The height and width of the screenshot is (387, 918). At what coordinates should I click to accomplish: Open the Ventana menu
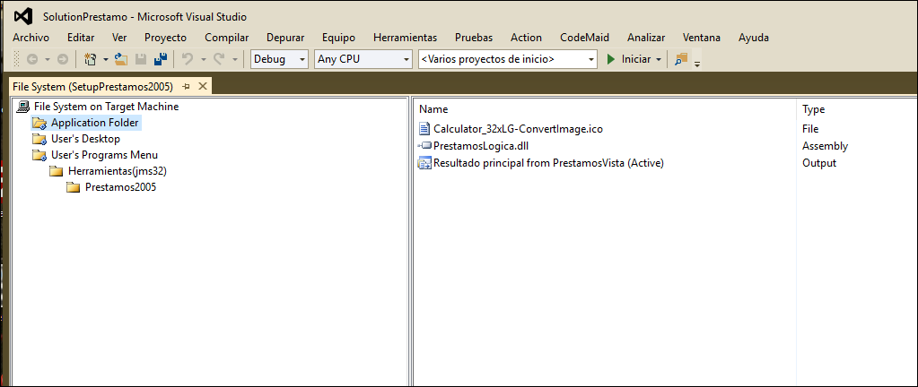click(x=702, y=38)
